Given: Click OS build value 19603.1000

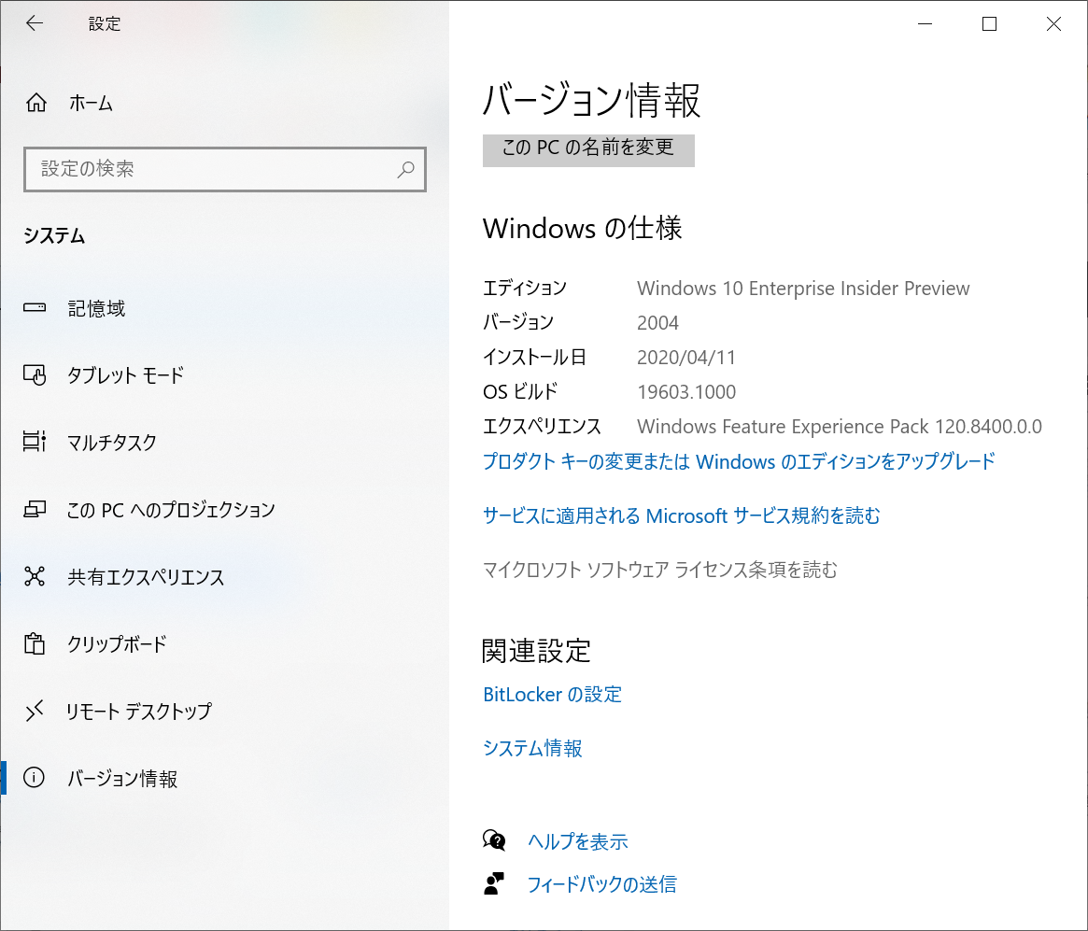Looking at the screenshot, I should 686,392.
